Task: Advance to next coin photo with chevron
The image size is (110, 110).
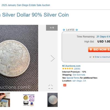Action: 53,58
